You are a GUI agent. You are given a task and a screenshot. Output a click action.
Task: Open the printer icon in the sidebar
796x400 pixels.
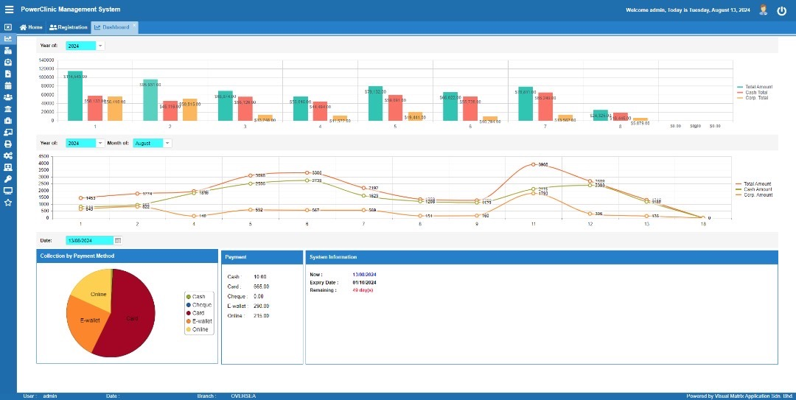[x=8, y=144]
